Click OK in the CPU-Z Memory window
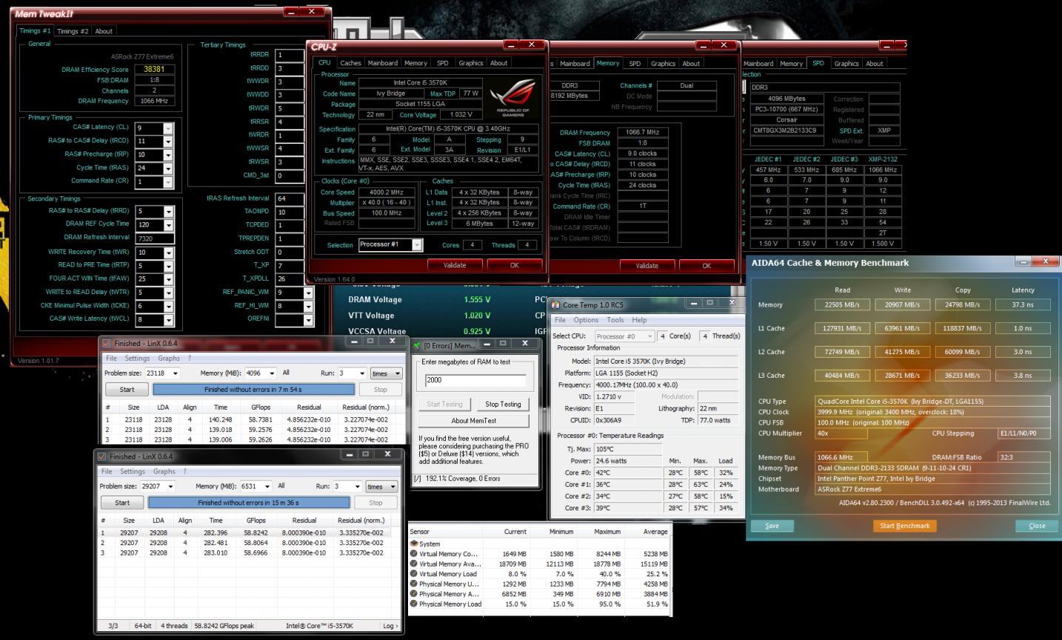This screenshot has width=1062, height=640. pos(707,265)
